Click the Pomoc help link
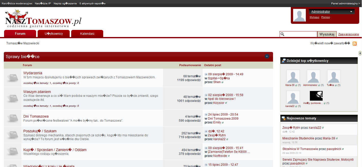The image size is (362, 167). [x=325, y=17]
